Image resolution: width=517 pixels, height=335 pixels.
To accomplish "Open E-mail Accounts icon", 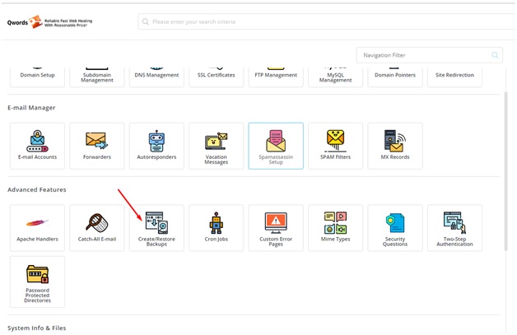I will (37, 146).
